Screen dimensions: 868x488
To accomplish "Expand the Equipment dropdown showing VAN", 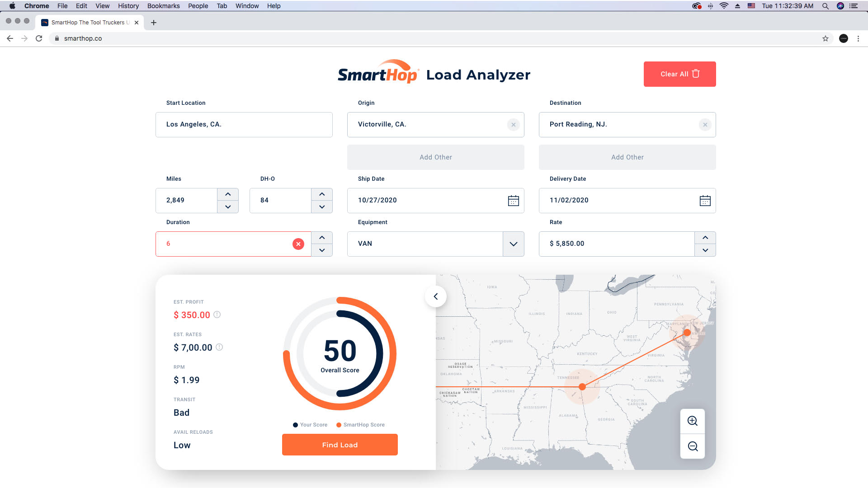I will [514, 244].
